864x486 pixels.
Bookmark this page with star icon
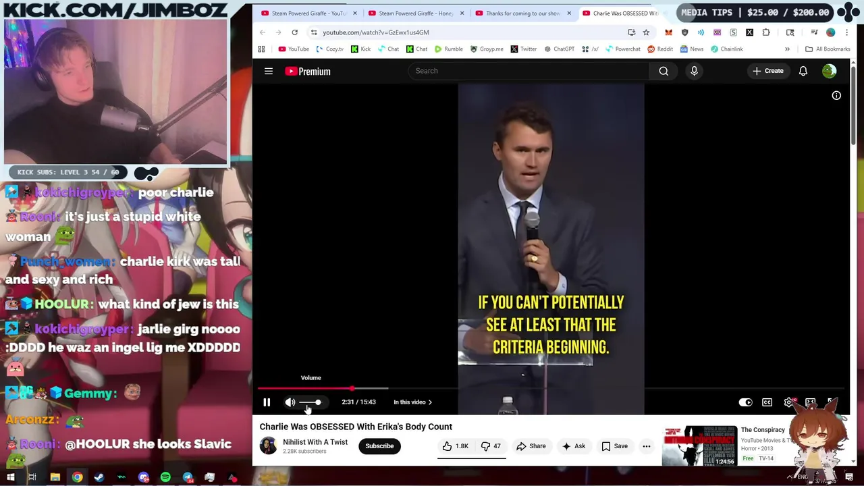[x=646, y=32]
